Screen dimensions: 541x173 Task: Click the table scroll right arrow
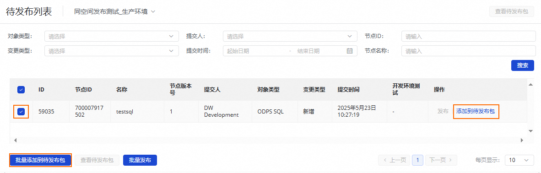(x=522, y=140)
